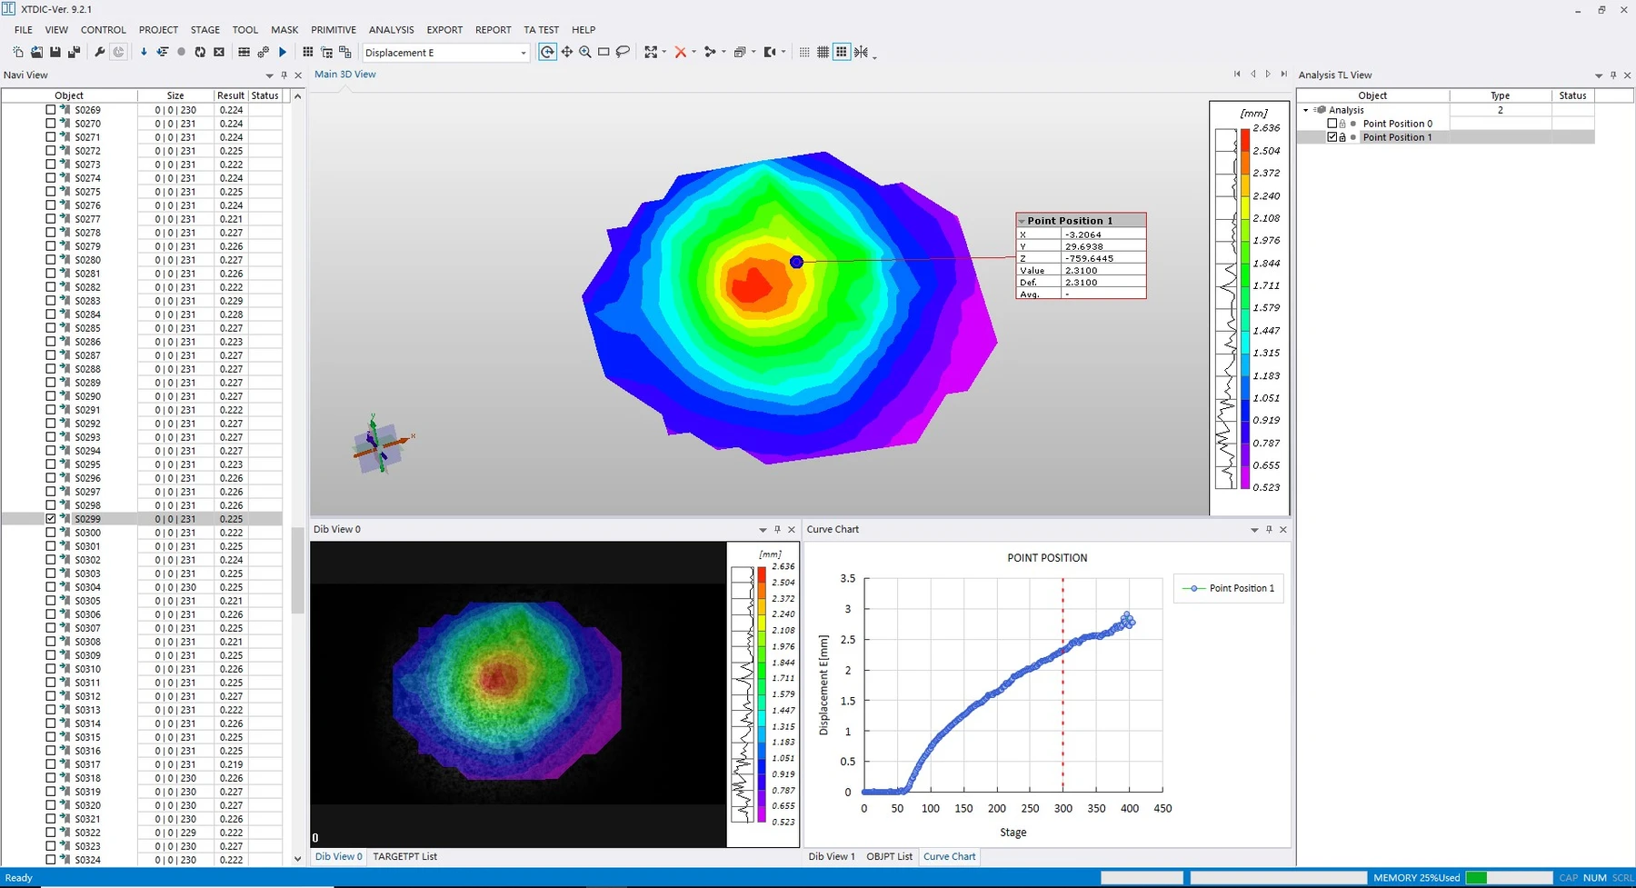This screenshot has height=888, width=1636.
Task: Uncheck the S0299 stage checkbox
Action: click(x=51, y=518)
